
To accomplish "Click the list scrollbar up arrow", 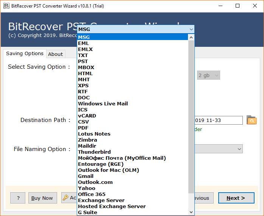I will (191, 37).
